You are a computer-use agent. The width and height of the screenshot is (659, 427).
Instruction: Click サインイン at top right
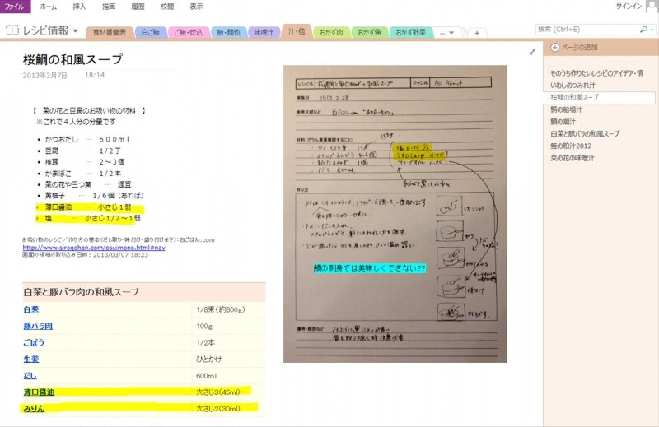point(629,7)
